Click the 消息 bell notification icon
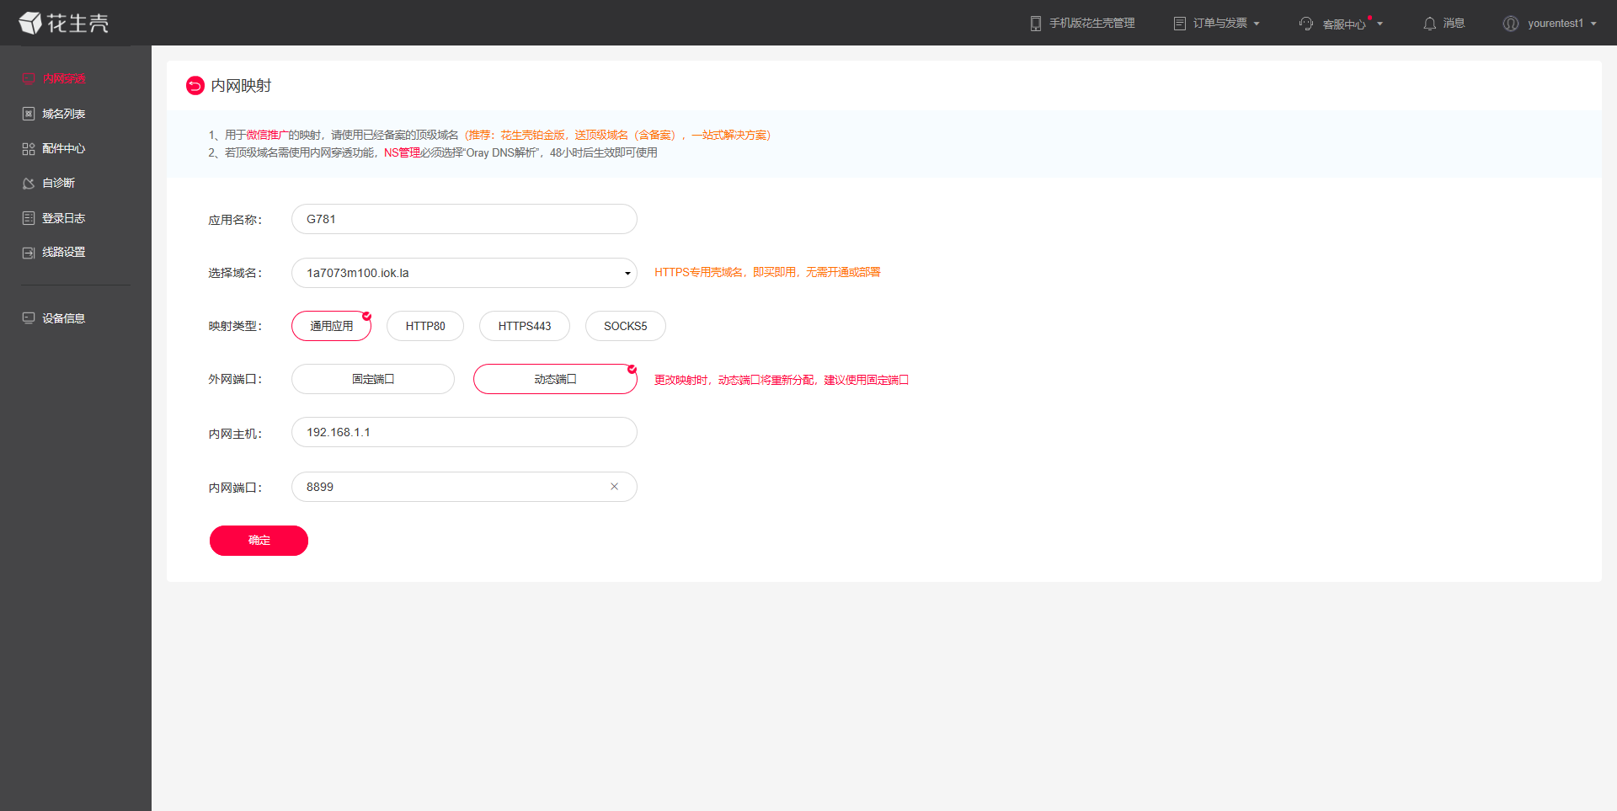This screenshot has height=811, width=1617. click(x=1429, y=24)
